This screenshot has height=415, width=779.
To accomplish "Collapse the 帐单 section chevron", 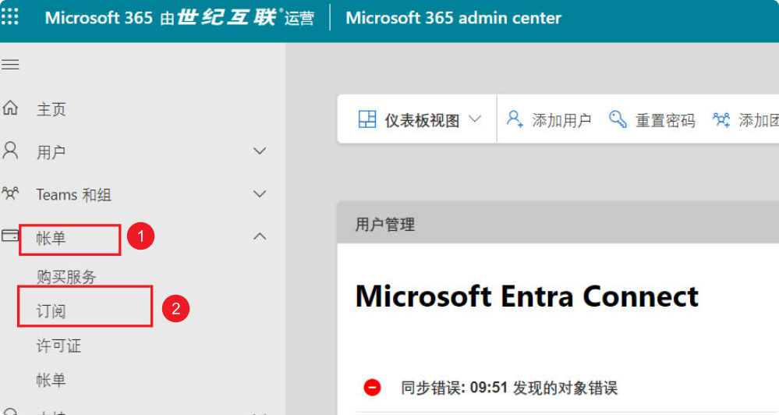I will tap(260, 236).
